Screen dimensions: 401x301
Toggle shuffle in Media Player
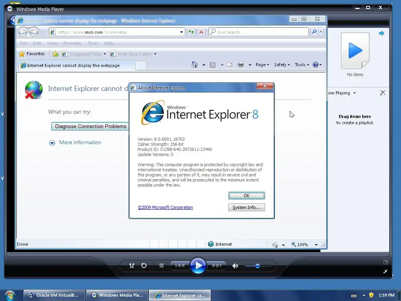click(x=132, y=266)
